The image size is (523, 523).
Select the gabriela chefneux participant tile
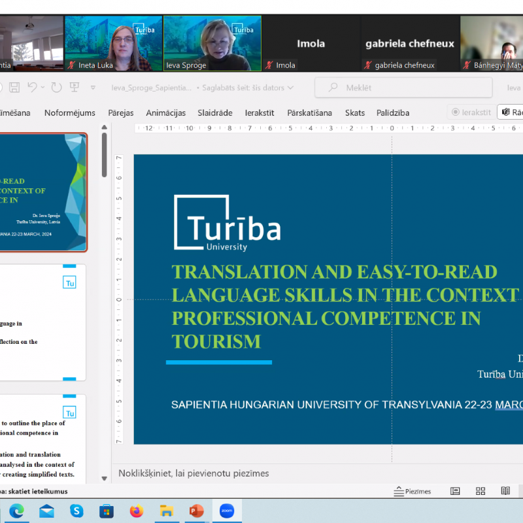click(410, 43)
